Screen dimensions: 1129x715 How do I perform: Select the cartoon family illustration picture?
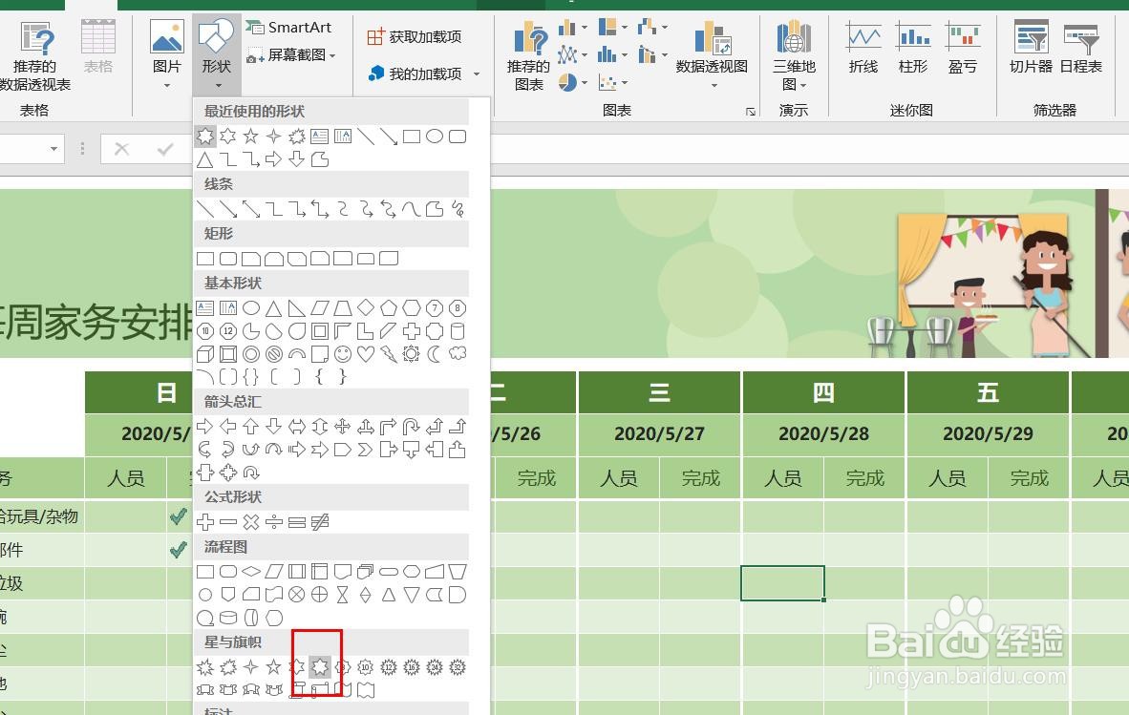coord(999,273)
